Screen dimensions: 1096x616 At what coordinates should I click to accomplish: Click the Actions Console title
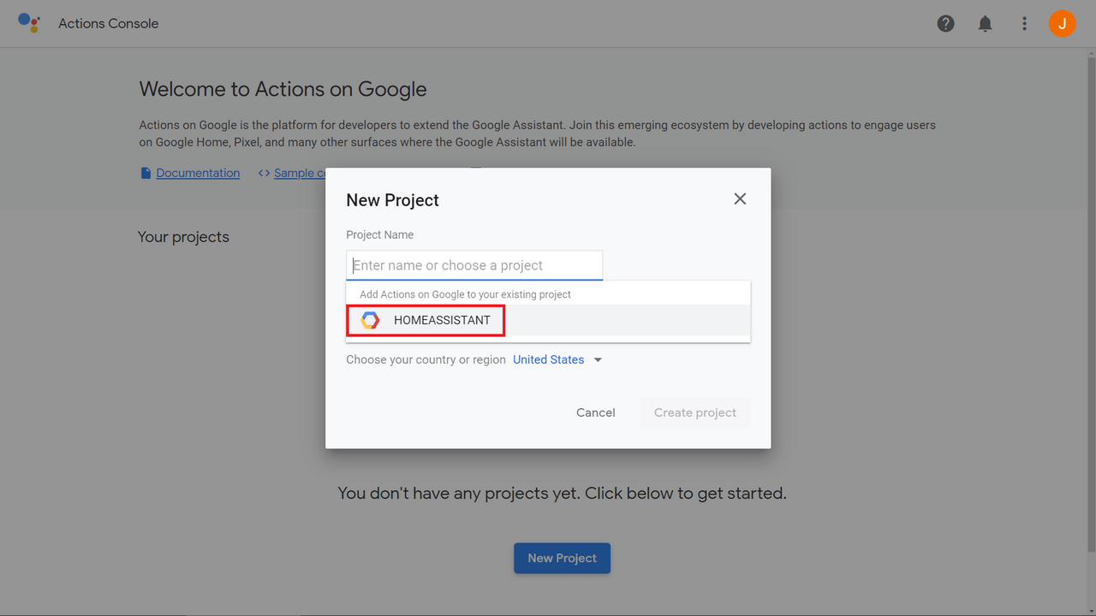tap(109, 23)
